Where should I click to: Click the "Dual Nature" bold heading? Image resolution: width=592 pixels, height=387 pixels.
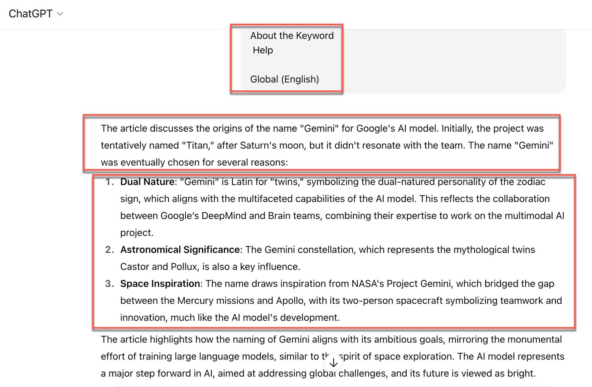(147, 182)
